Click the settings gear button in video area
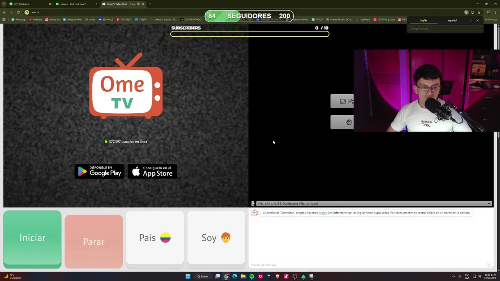This screenshot has height=281, width=500. [x=342, y=122]
